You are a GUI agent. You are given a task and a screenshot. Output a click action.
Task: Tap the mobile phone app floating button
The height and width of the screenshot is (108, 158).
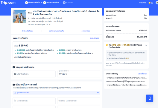tap(150, 98)
